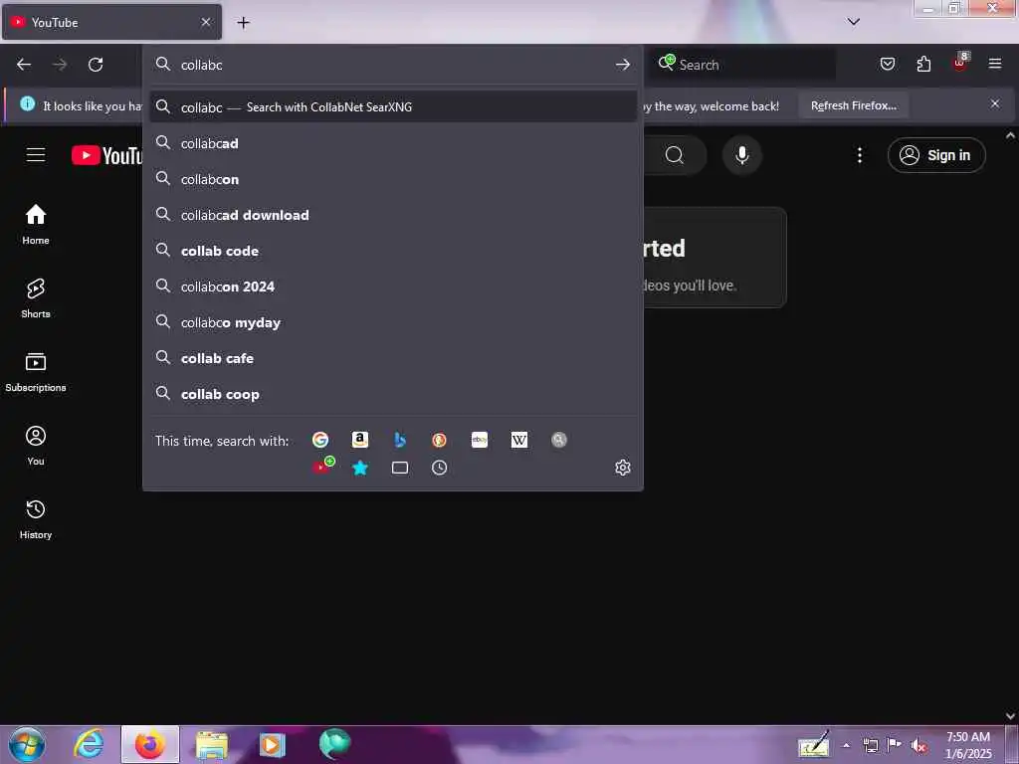Open the Windows Start menu
1019x764 pixels.
27,744
